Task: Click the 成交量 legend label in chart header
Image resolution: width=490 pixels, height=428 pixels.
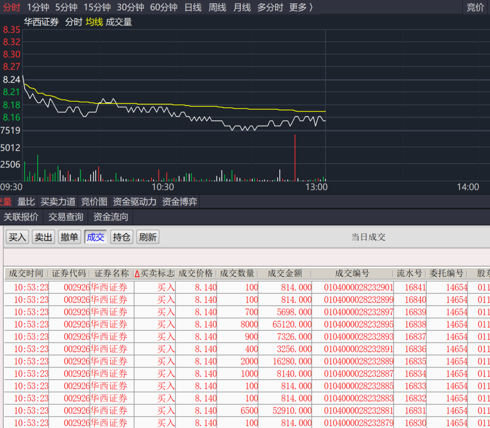Action: click(x=119, y=22)
